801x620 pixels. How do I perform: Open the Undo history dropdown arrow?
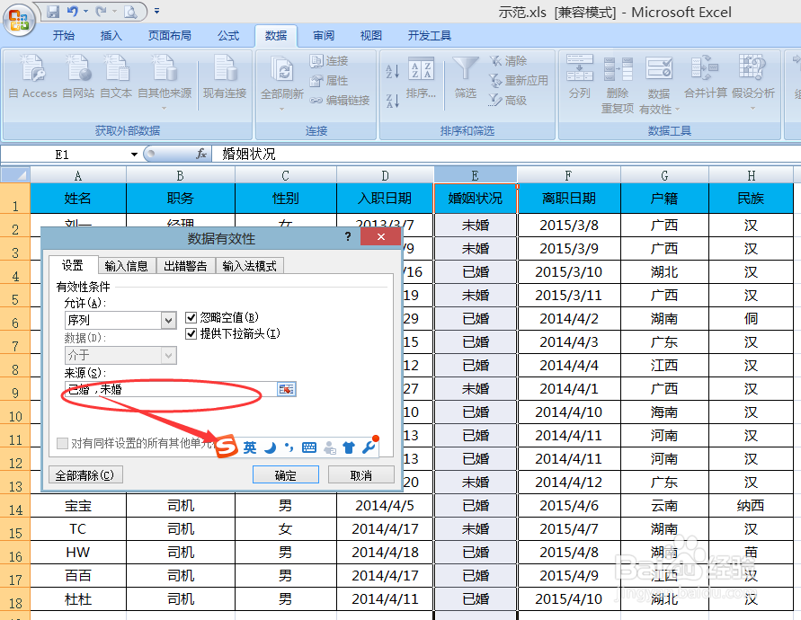point(85,11)
